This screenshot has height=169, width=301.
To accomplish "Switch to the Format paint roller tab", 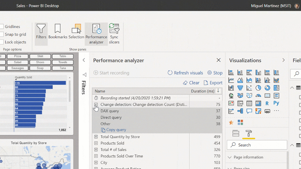I will pyautogui.click(x=249, y=133).
